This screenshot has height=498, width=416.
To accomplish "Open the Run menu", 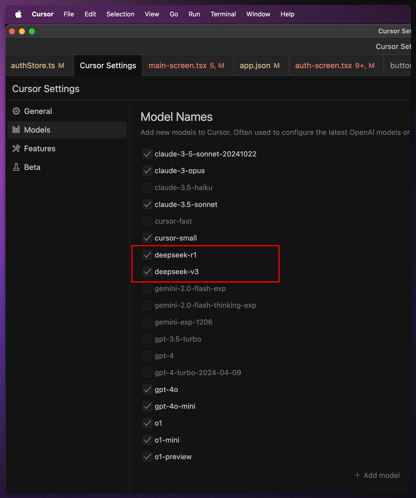I will point(194,14).
